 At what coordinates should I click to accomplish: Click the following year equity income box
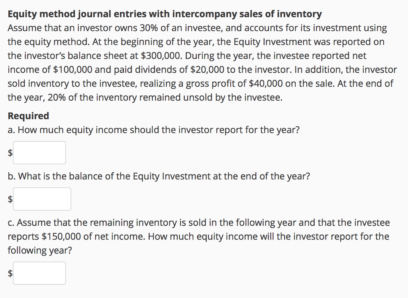click(x=39, y=273)
